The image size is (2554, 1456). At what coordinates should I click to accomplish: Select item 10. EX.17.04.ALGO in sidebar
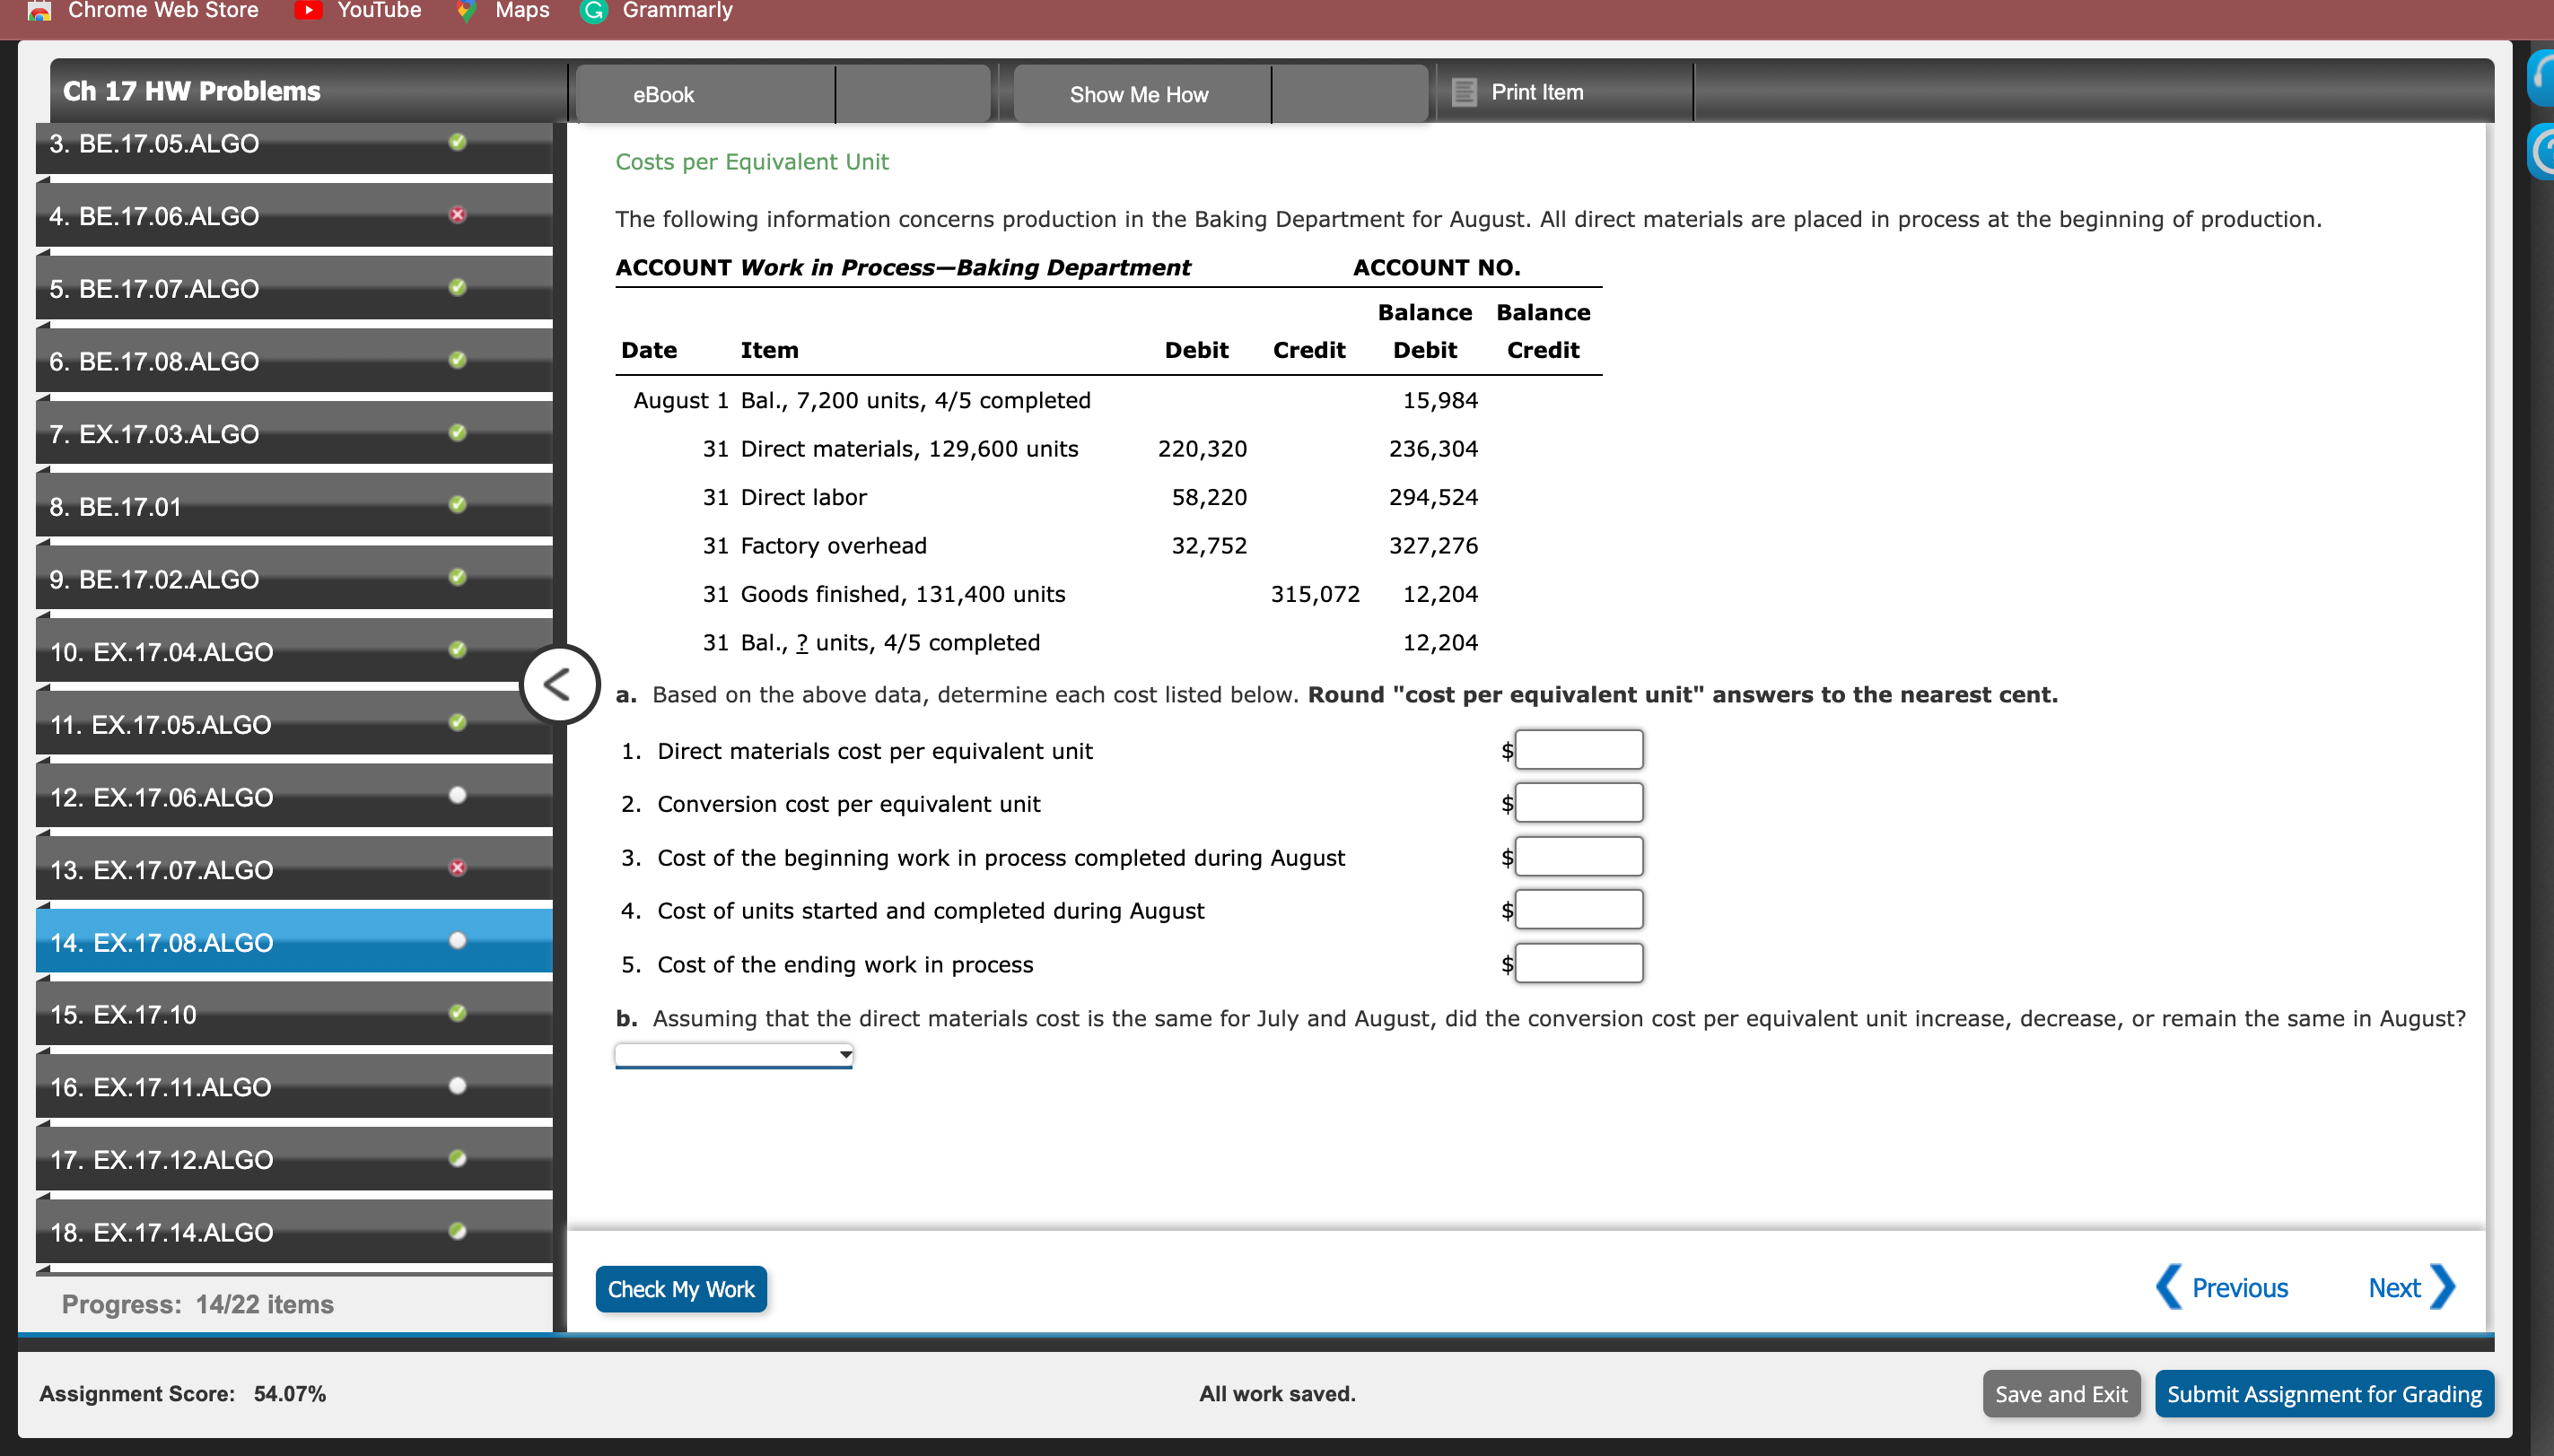point(161,652)
